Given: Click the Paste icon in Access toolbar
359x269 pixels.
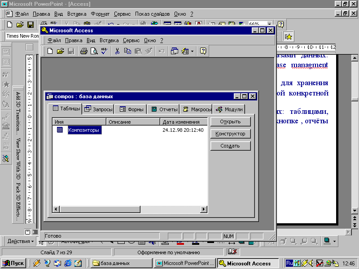Looking at the screenshot, I should [138, 51].
